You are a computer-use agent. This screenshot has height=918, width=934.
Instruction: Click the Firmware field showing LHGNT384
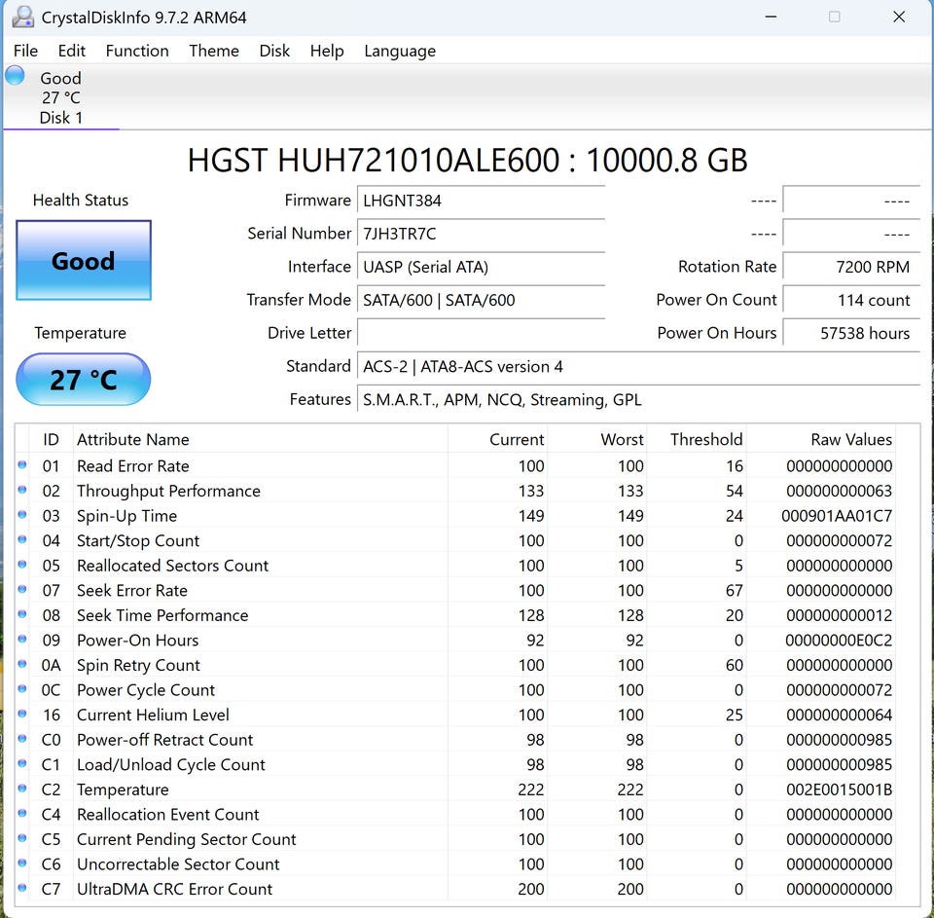[481, 201]
